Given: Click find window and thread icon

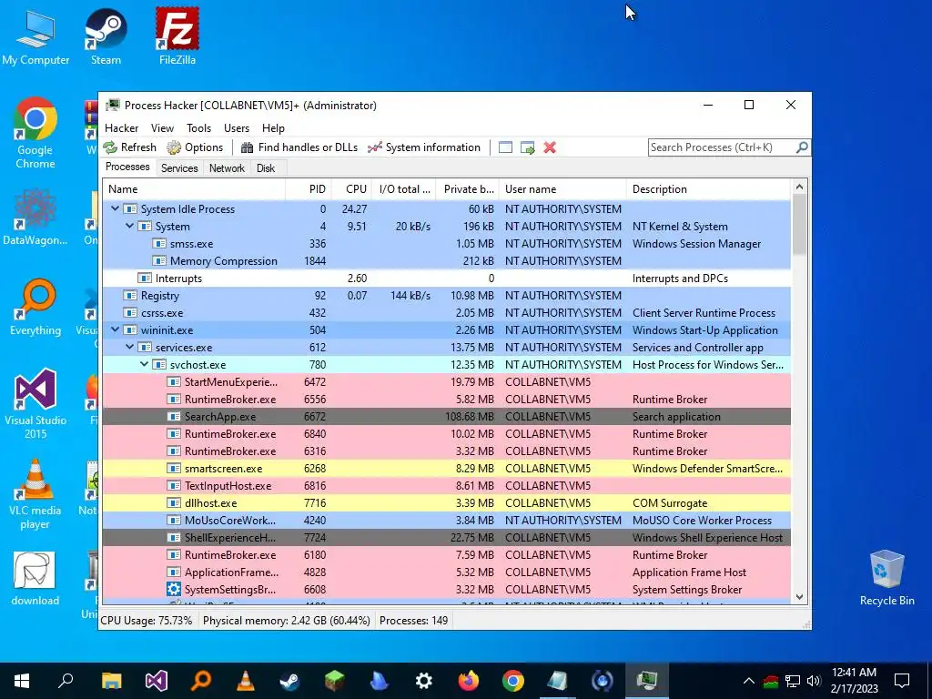Looking at the screenshot, I should click(527, 147).
